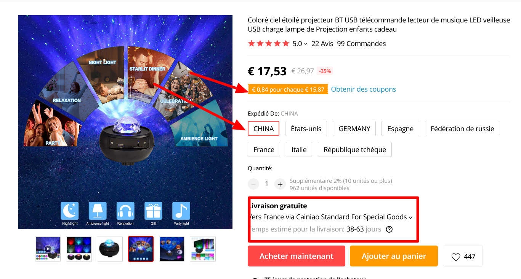Select the black projector thumbnail
The image size is (521, 279).
110,249
